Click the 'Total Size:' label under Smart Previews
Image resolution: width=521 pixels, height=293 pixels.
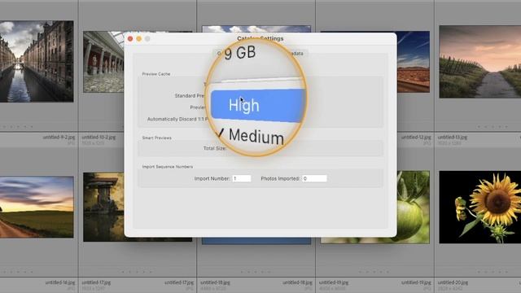click(215, 148)
